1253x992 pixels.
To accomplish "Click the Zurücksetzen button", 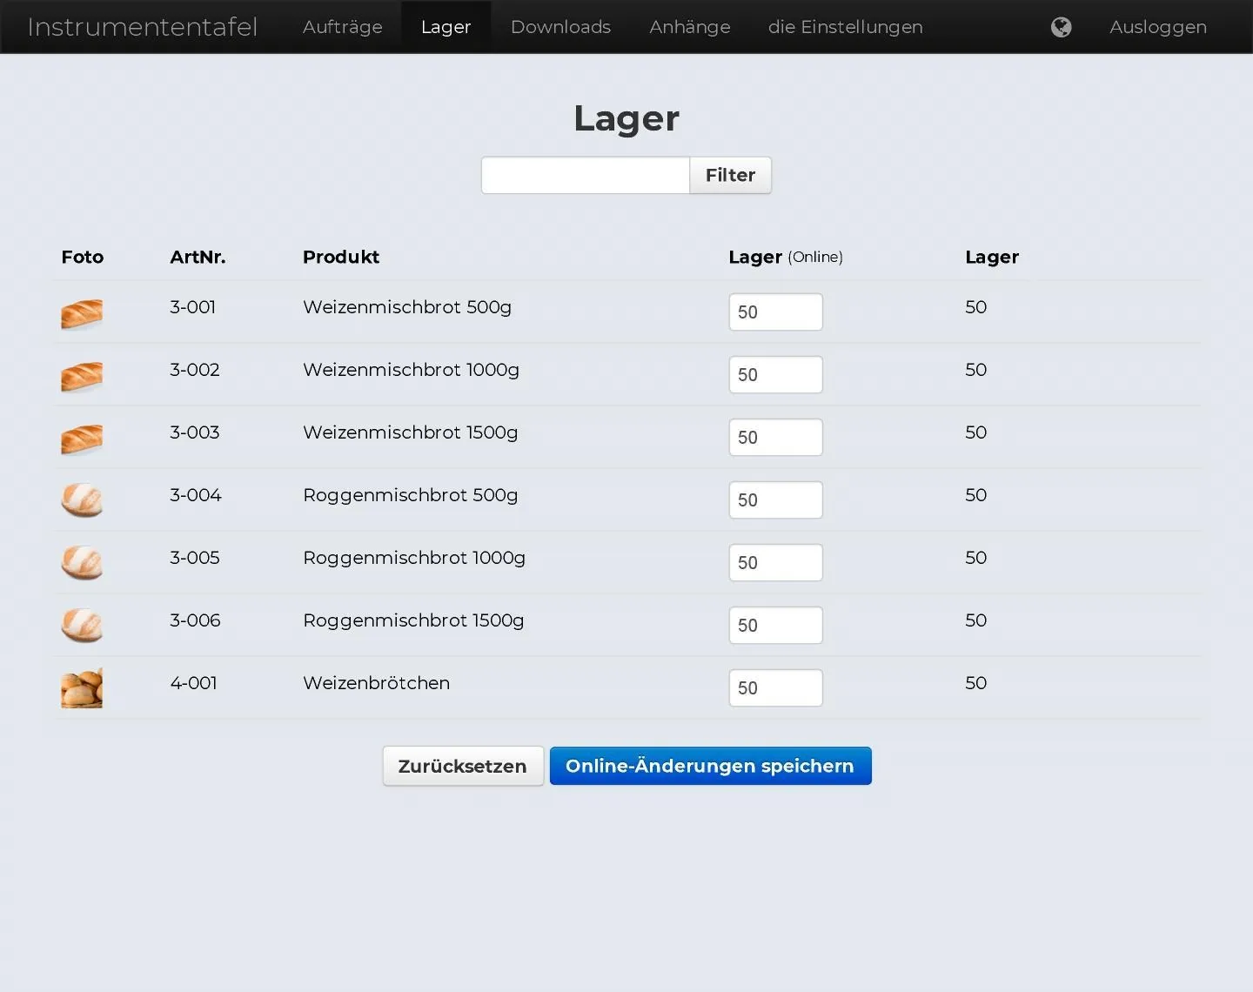I will click(463, 766).
